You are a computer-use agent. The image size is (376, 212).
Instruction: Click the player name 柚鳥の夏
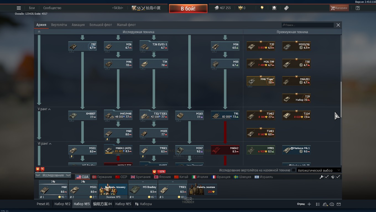point(153,8)
